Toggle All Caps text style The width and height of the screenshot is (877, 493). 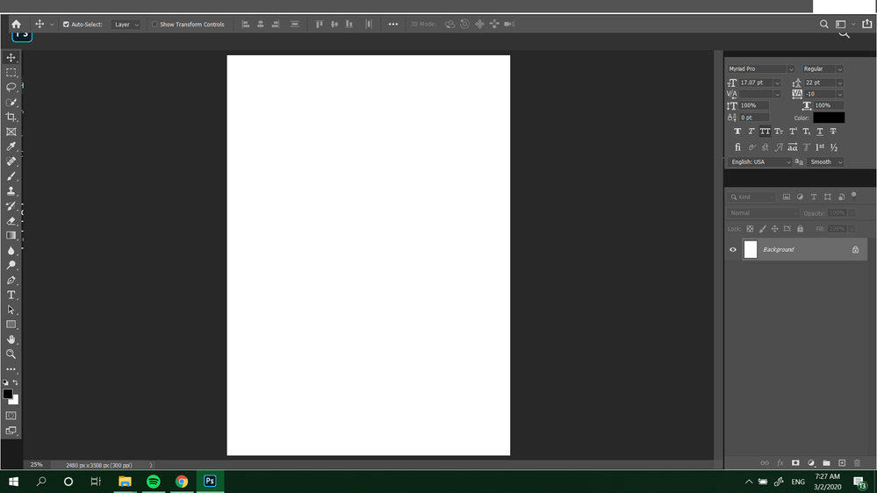pyautogui.click(x=765, y=132)
